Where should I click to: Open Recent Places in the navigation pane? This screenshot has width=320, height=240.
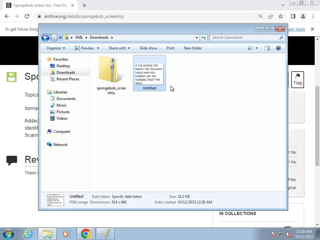point(68,79)
